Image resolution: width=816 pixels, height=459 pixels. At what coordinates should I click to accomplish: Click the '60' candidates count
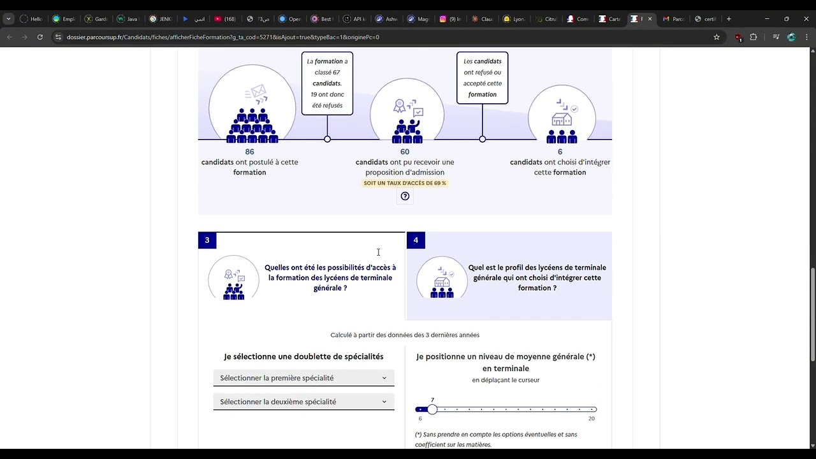click(x=405, y=152)
